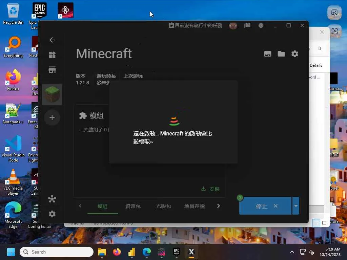
Task: Open Notepad++ desktop shortcut
Action: tap(13, 113)
